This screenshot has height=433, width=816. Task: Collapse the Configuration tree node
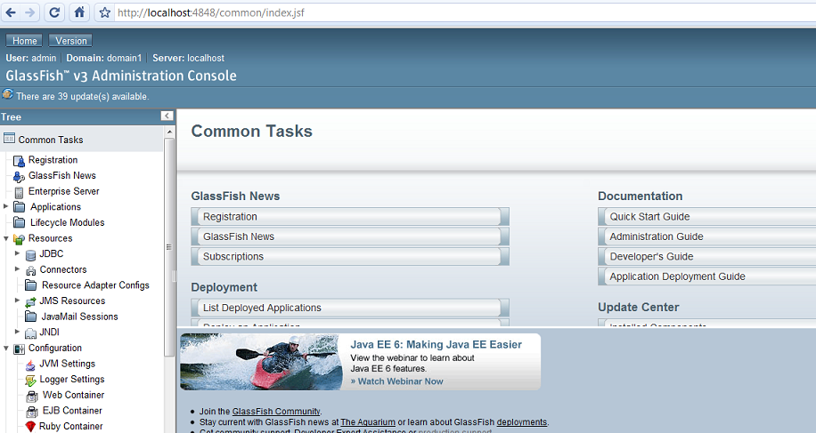pos(6,349)
